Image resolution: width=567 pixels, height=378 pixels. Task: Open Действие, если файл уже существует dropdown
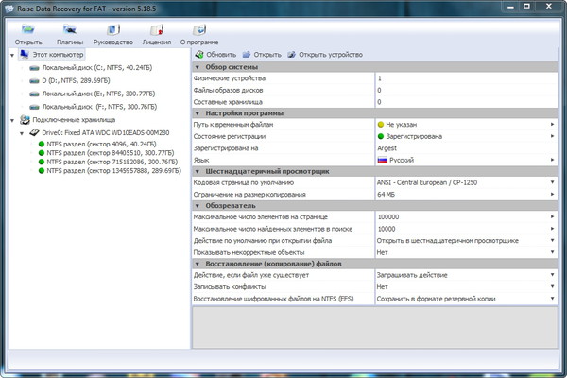(x=552, y=275)
